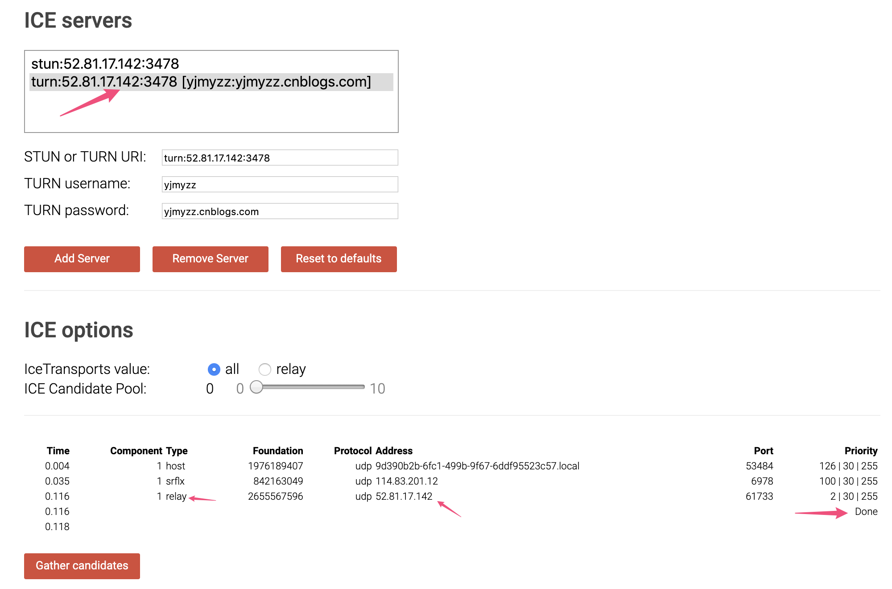
Task: Click the relay candidate row type
Action: click(176, 496)
